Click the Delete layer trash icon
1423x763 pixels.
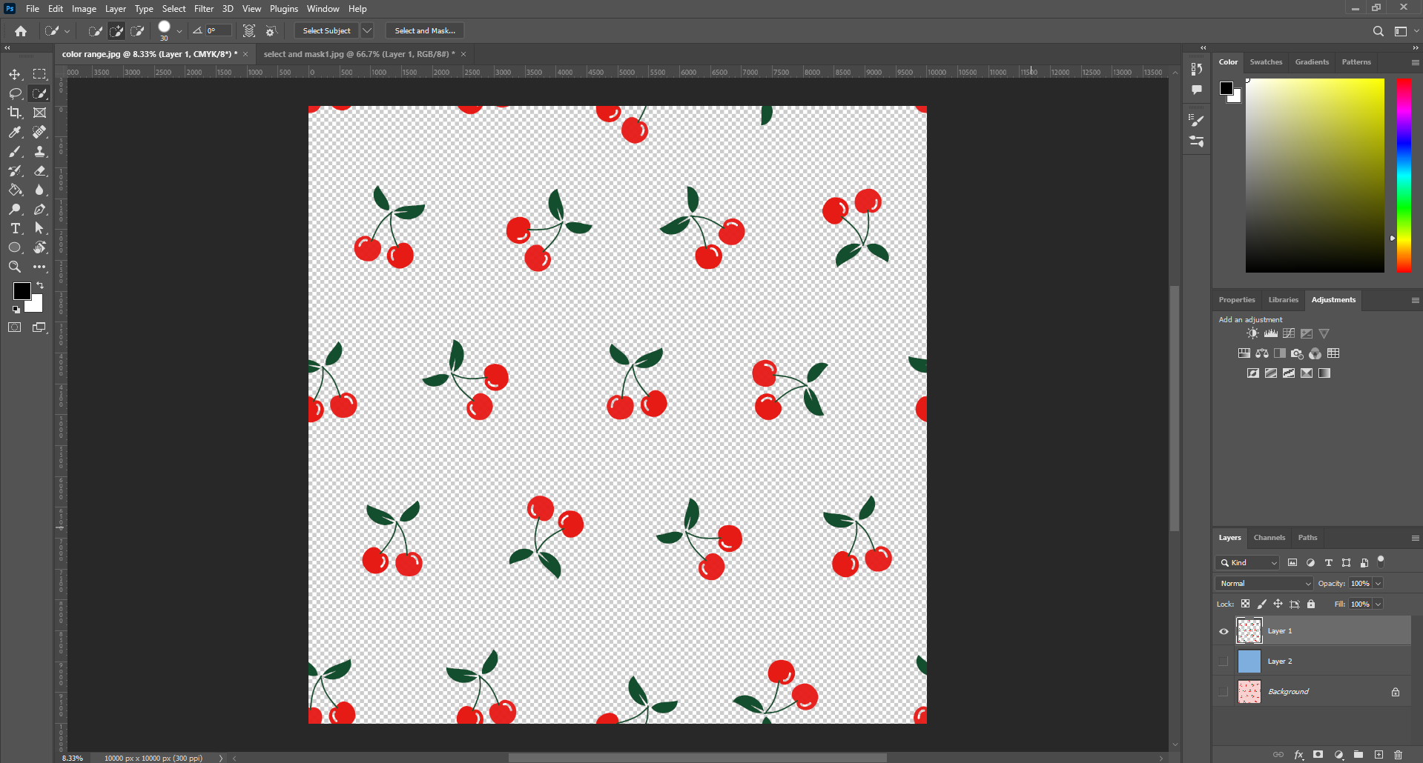pos(1398,755)
